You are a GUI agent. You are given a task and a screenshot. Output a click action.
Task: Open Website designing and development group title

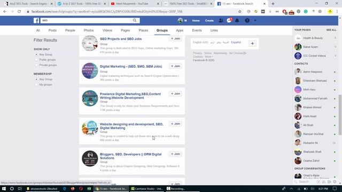[131, 126]
